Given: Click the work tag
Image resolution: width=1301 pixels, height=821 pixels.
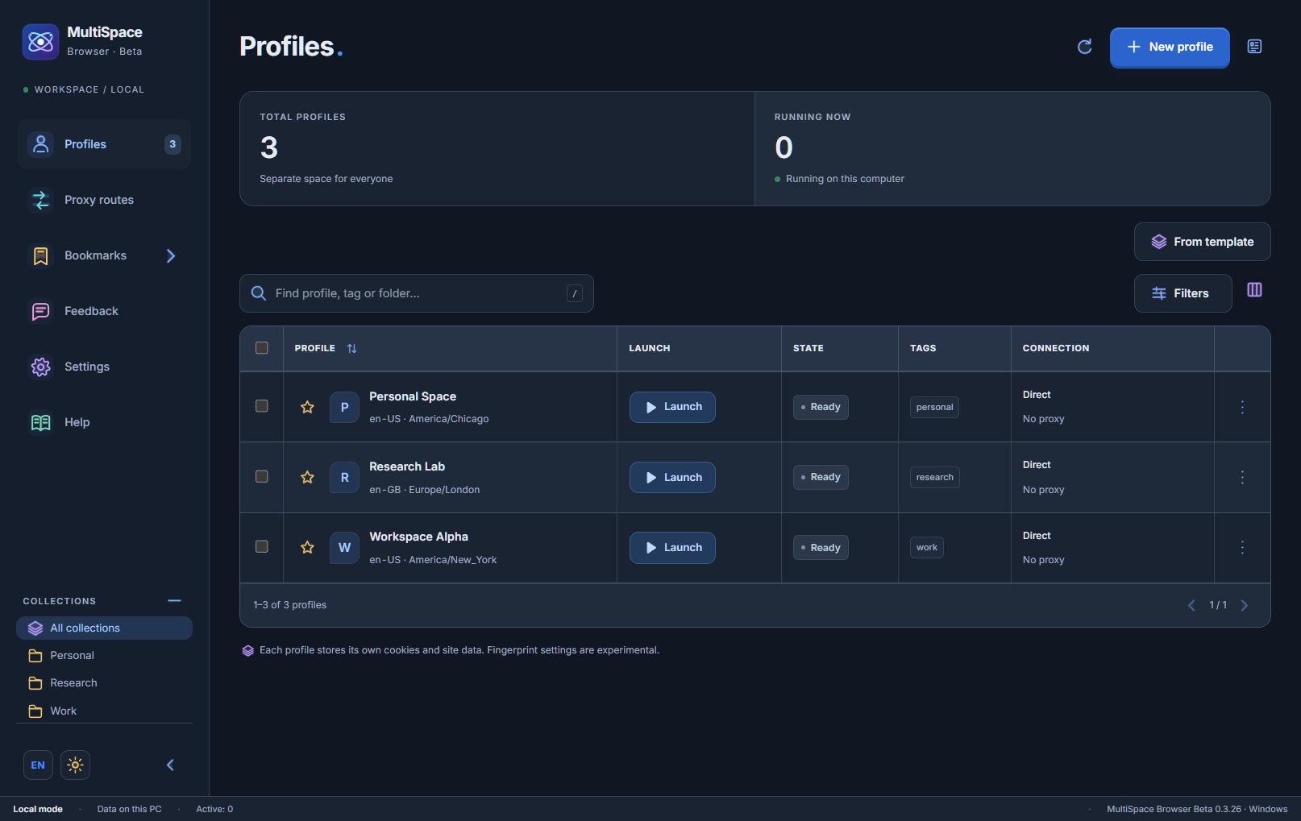Looking at the screenshot, I should 927,548.
